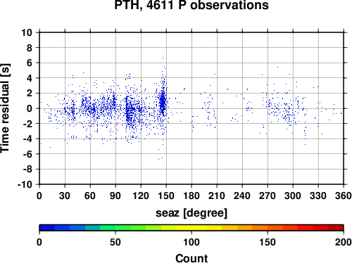Image resolution: width=352 pixels, height=263 pixels.
Task: Click the x-axis tick label 150
Action: coord(166,195)
